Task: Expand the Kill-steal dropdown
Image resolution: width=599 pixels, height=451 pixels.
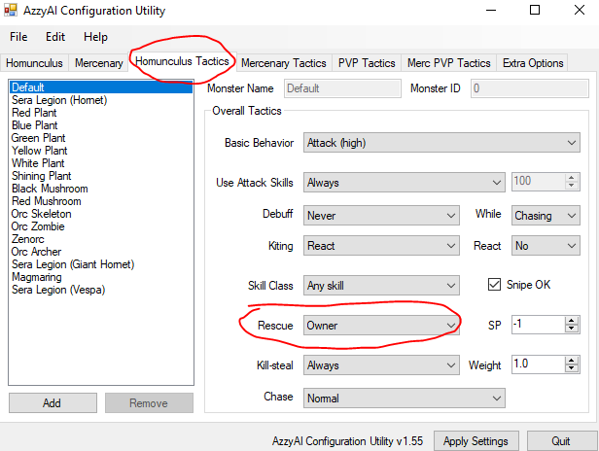Action: 381,365
